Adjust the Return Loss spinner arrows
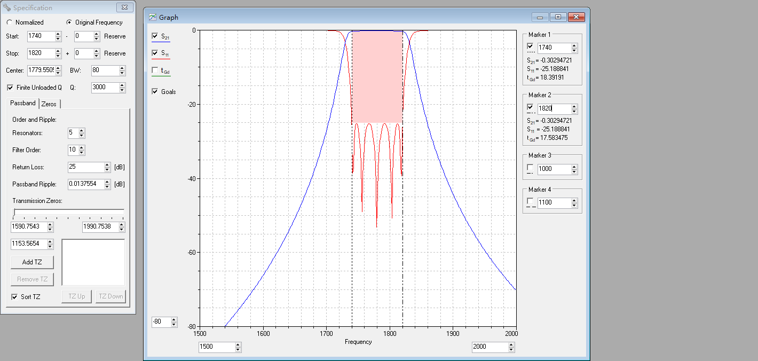 107,167
